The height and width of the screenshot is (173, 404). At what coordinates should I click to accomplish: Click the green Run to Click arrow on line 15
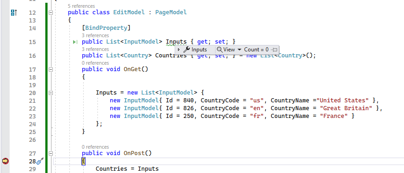tap(75, 42)
